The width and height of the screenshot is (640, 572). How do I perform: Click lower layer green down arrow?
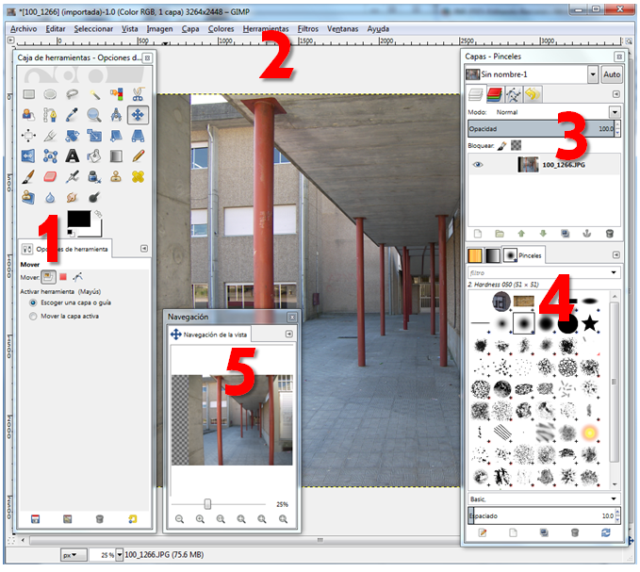point(543,234)
